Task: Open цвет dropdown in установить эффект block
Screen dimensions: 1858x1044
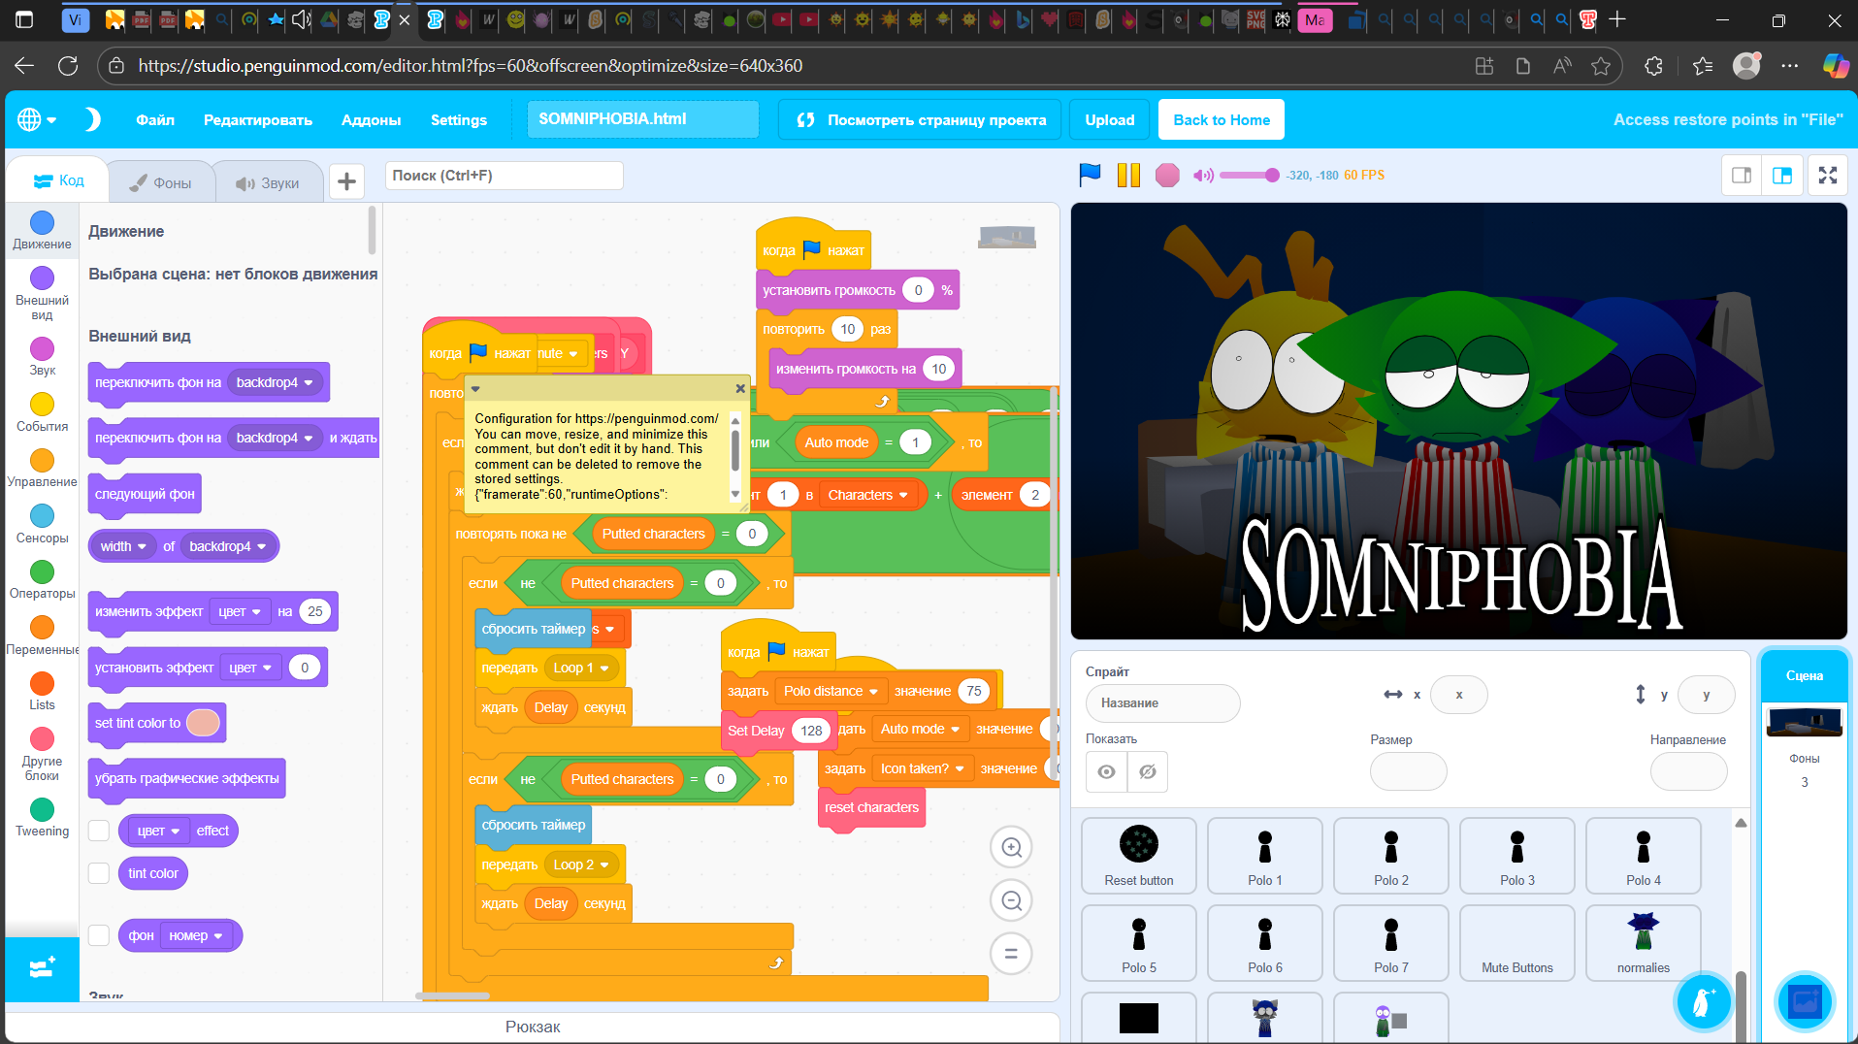Action: click(x=250, y=668)
